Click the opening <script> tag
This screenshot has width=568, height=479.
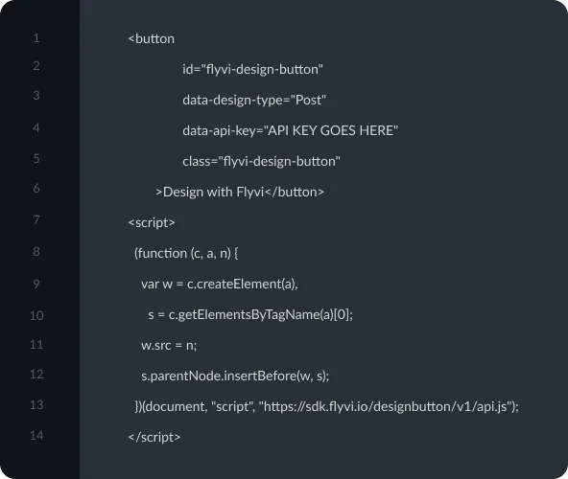[x=152, y=222]
